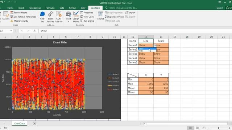
Task: Open the View tab
Action: [x=83, y=8]
